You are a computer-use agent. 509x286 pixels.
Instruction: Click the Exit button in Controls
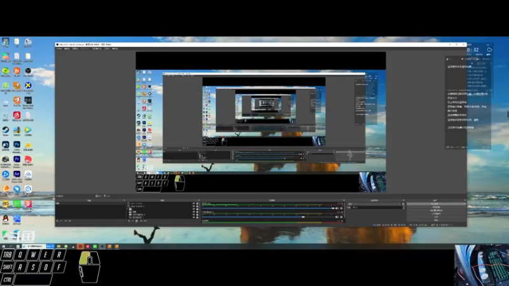tap(436, 220)
